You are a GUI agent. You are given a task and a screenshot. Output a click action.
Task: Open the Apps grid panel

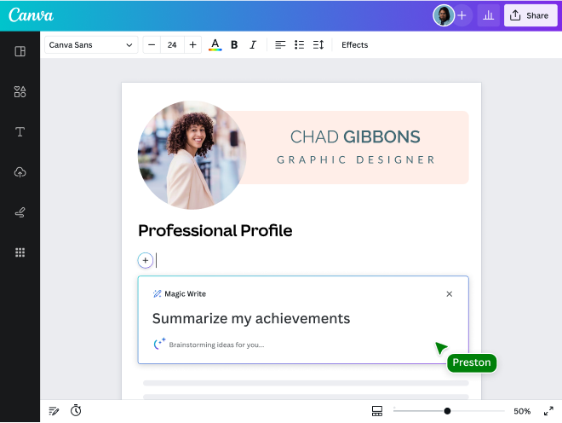point(20,252)
